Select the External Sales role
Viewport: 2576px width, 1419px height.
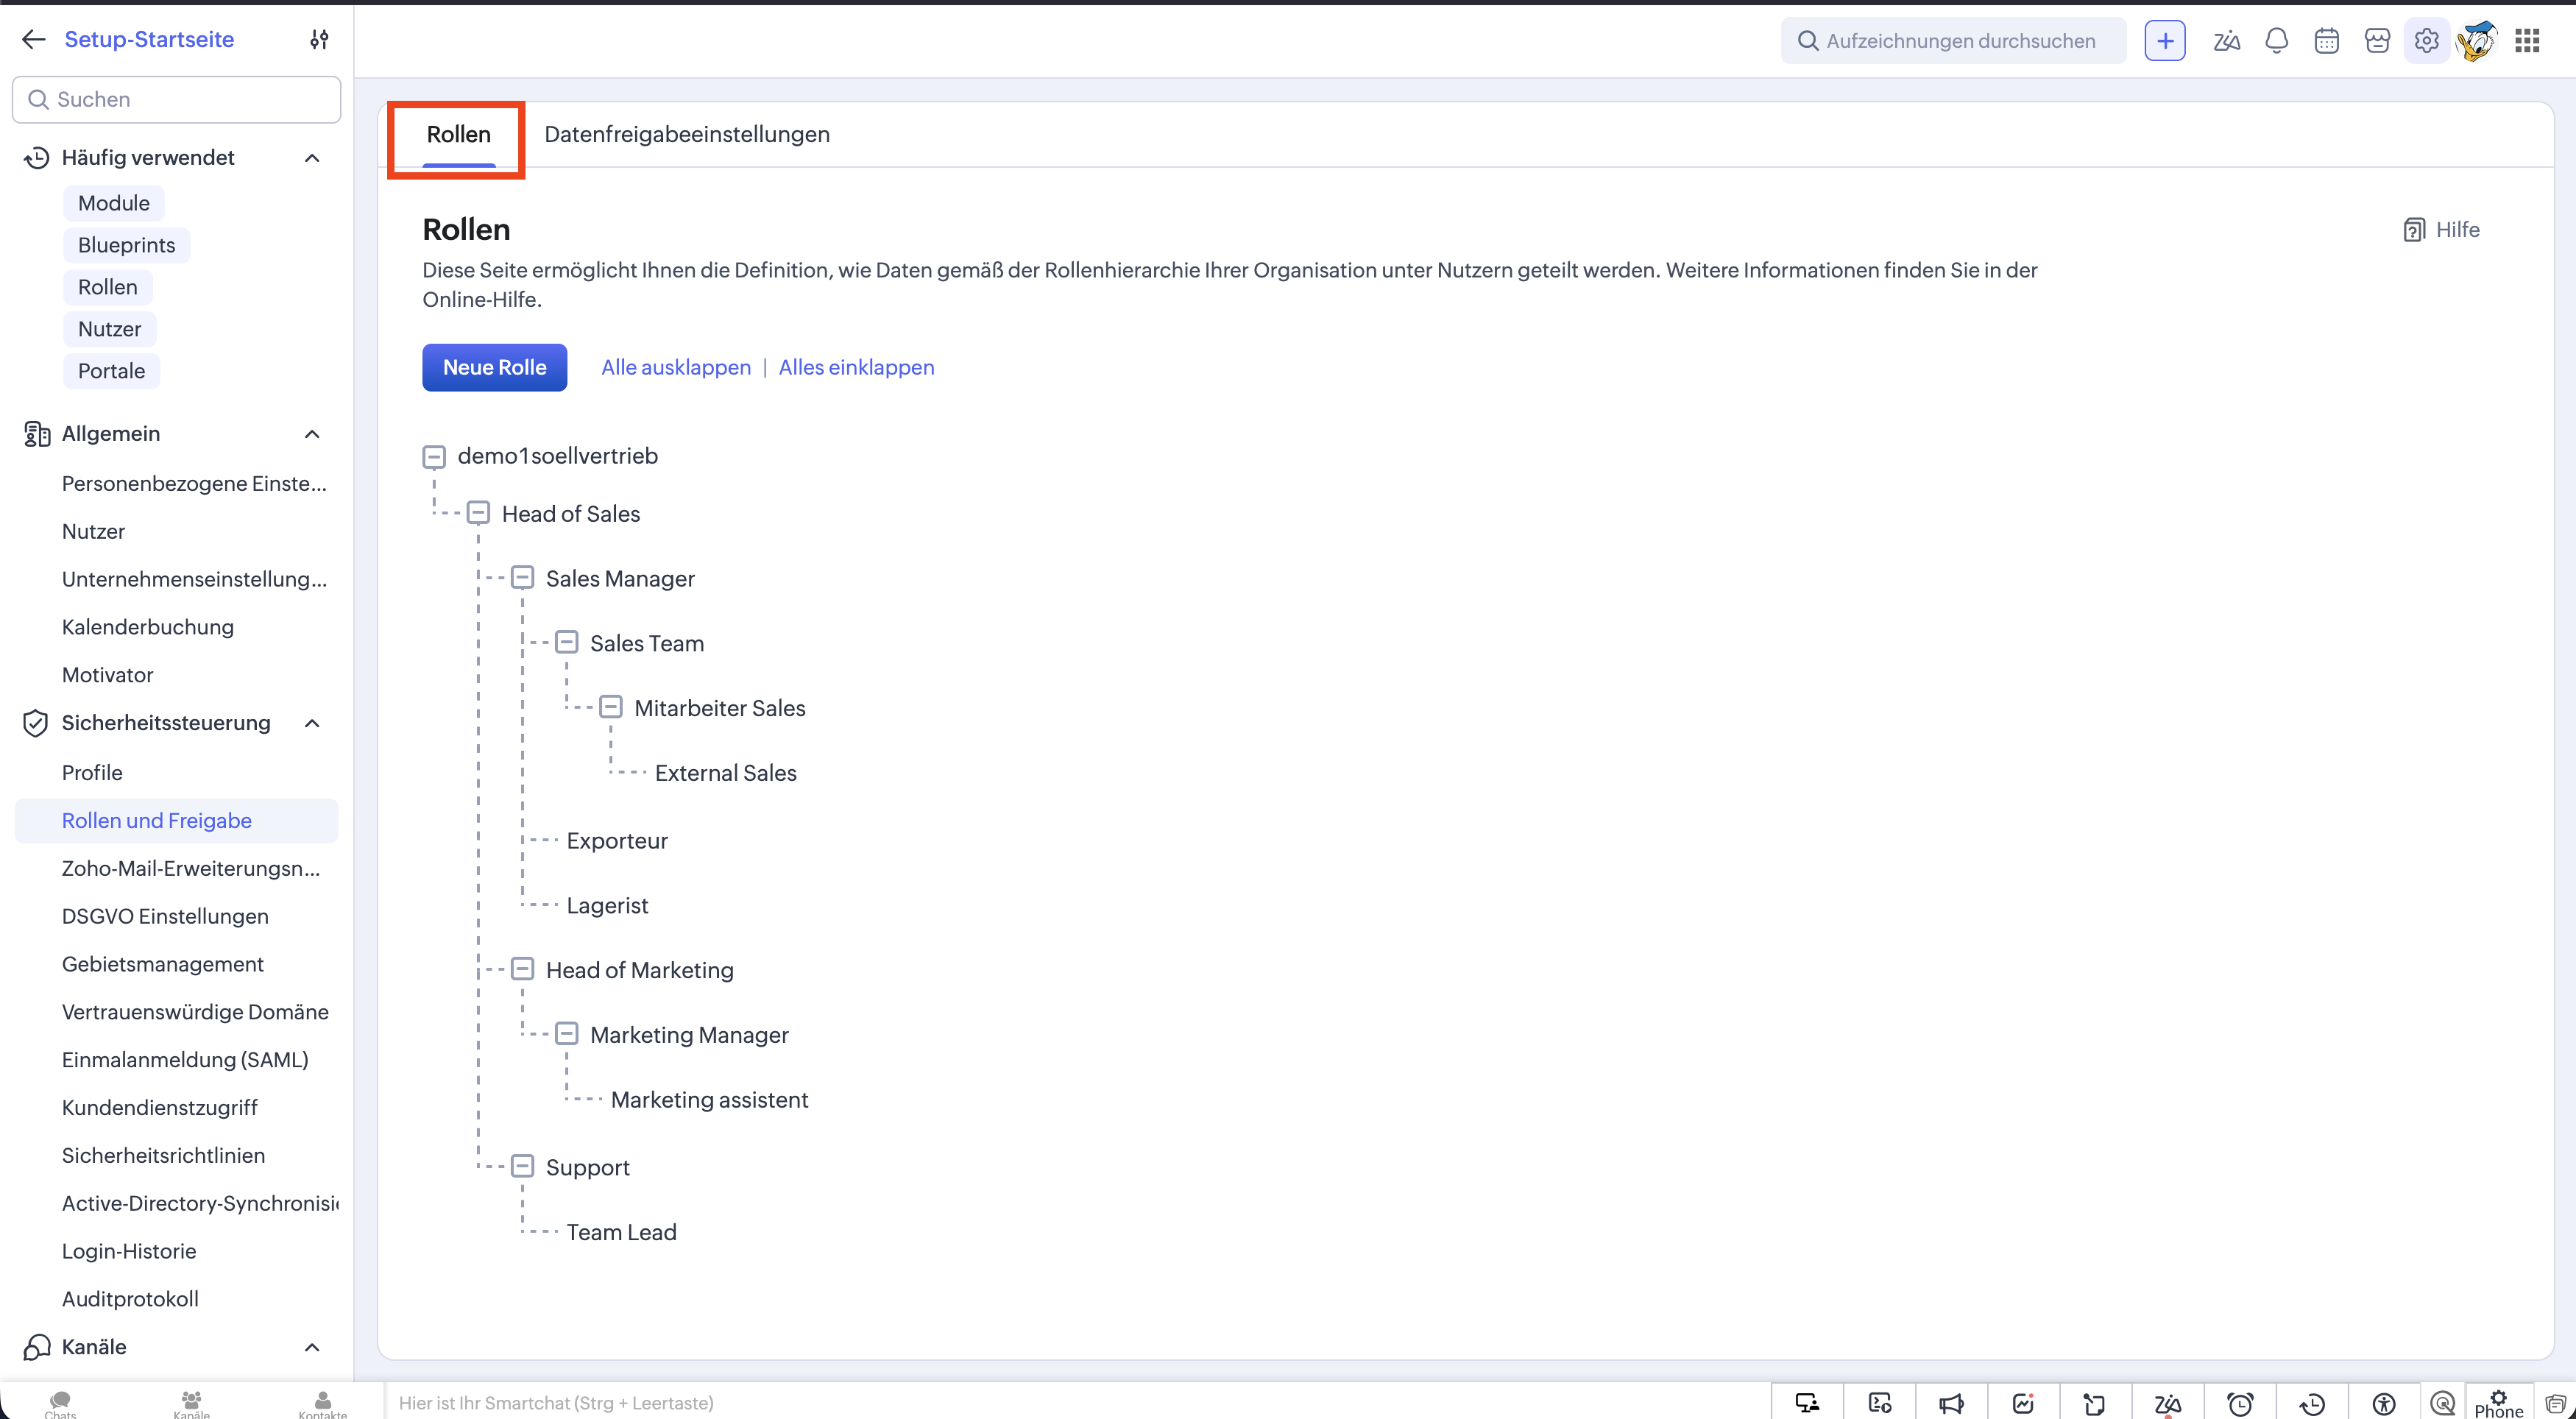click(725, 773)
